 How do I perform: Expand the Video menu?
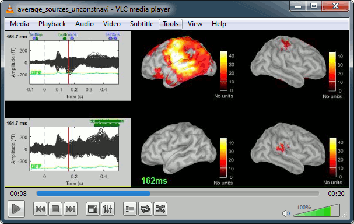point(112,24)
